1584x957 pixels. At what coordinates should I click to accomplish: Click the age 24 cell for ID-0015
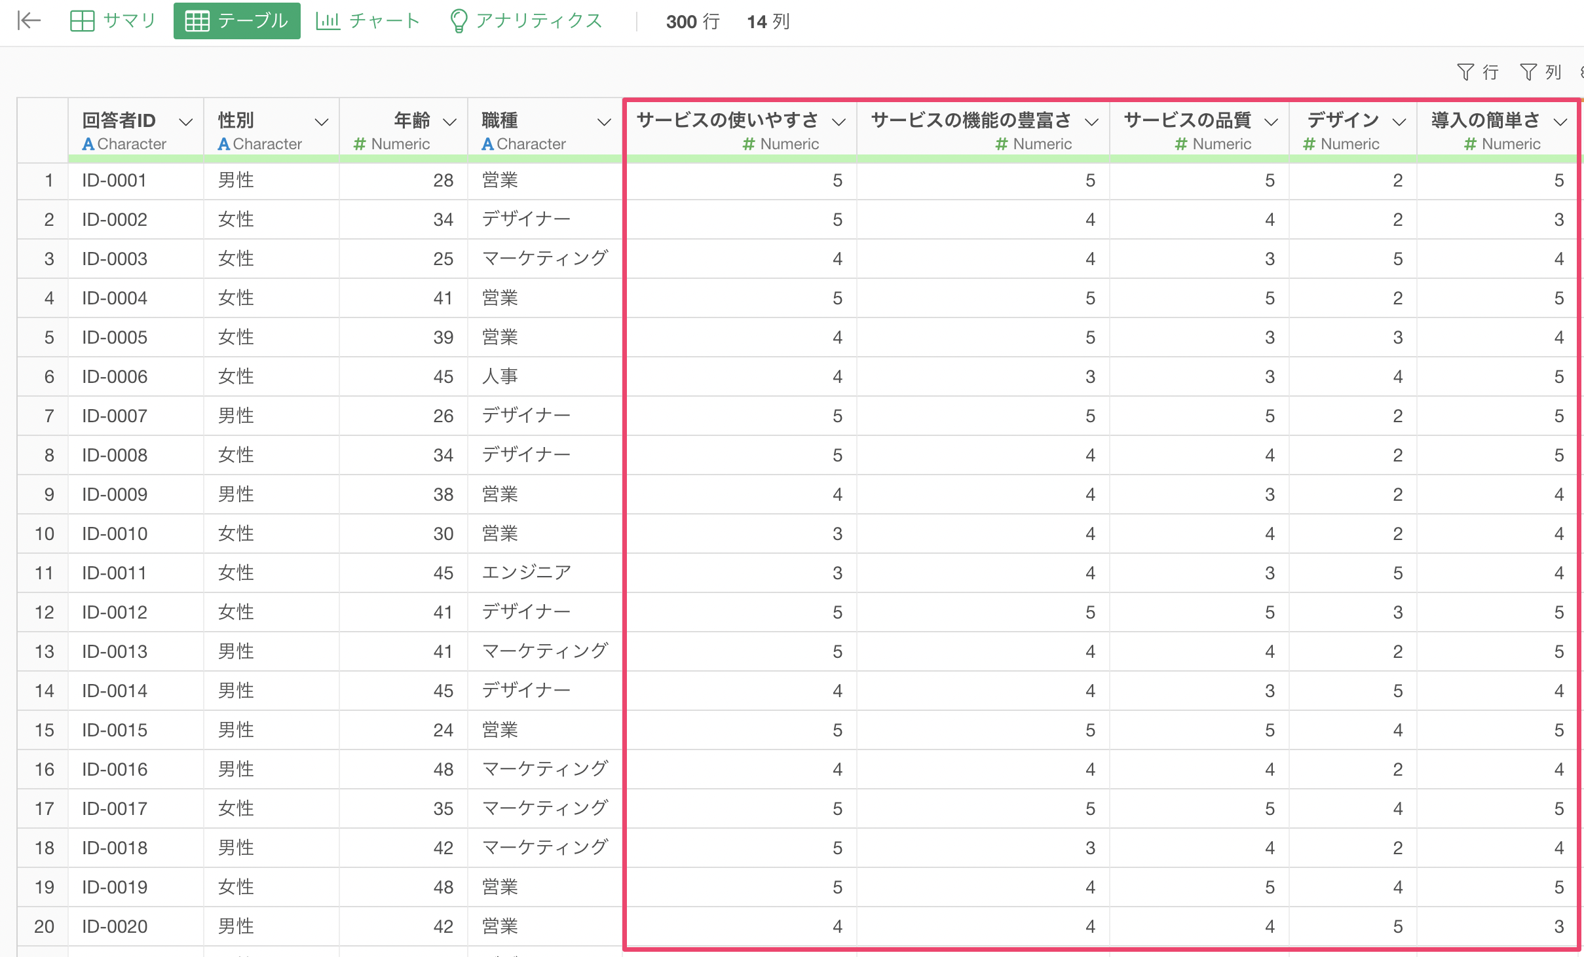[404, 731]
